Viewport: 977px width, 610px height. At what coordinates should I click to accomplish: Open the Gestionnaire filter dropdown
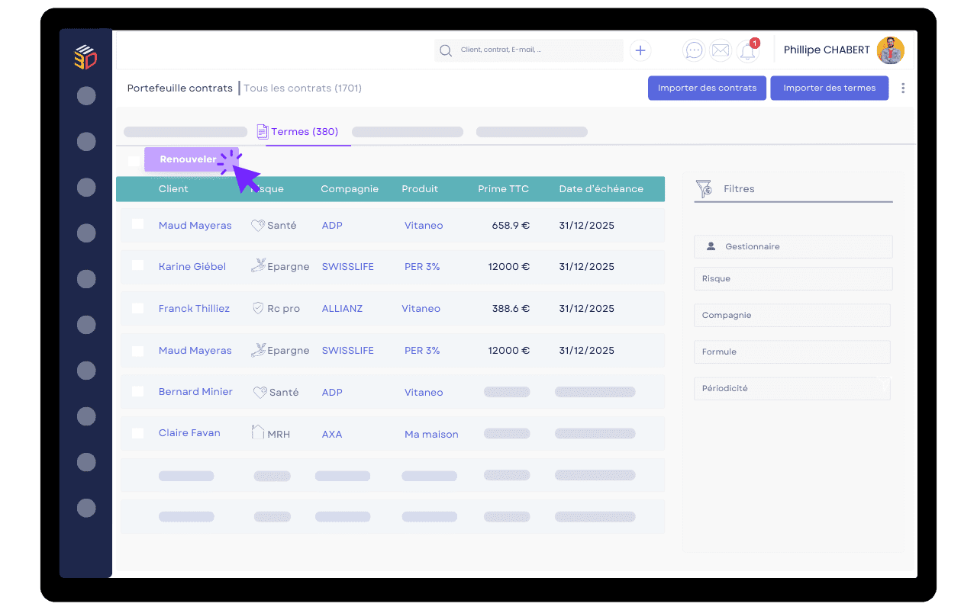792,246
